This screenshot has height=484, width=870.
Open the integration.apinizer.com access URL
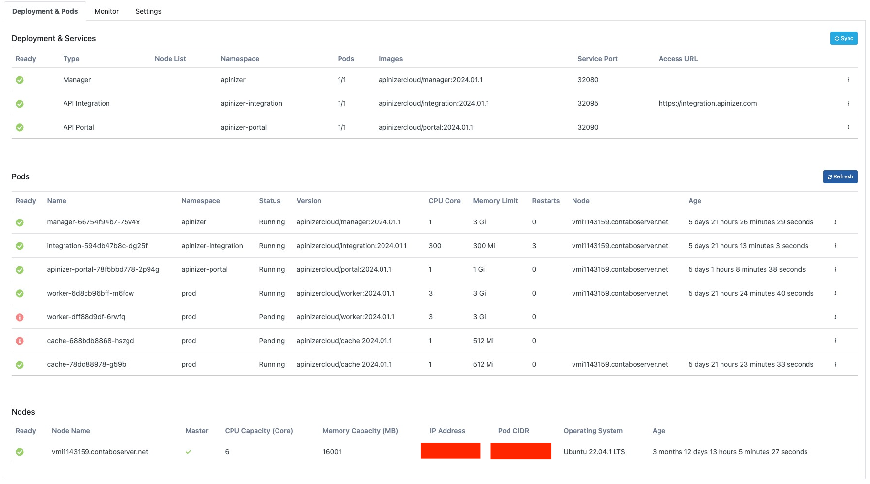point(707,104)
